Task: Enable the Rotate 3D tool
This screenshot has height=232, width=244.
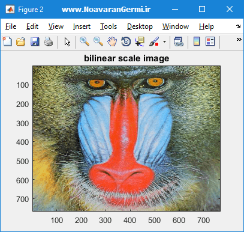Action: point(126,41)
